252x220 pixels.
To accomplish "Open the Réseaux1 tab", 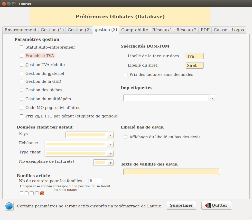I will [x=162, y=30].
